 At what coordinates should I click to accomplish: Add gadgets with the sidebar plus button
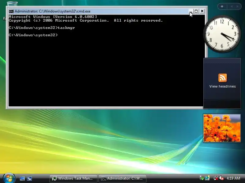pos(222,6)
